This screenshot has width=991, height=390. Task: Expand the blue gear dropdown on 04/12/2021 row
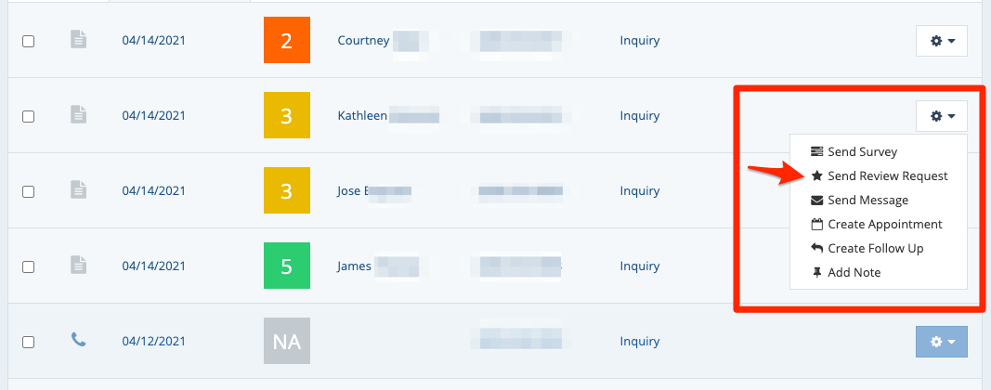click(x=942, y=342)
